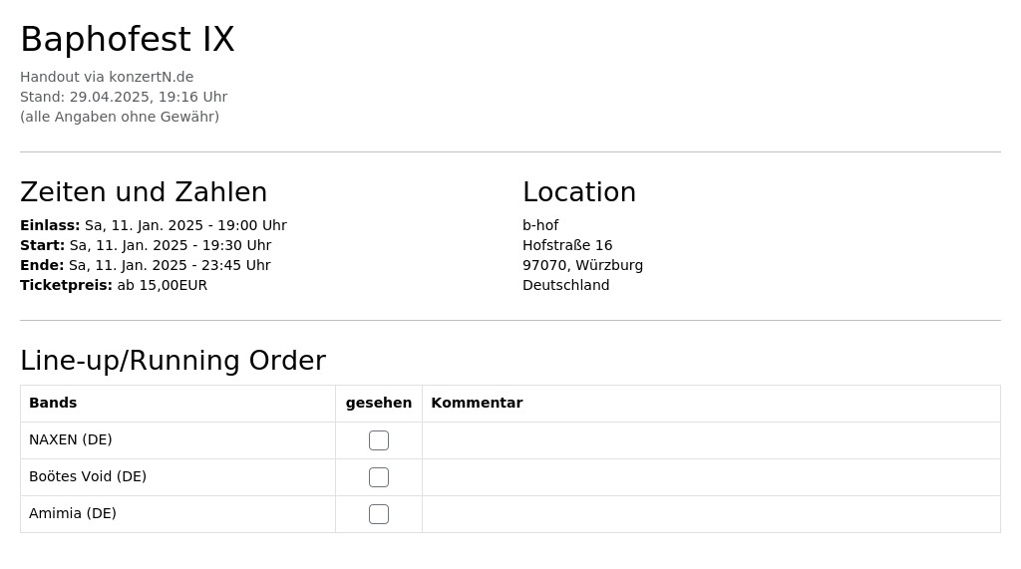Check the gesehen box for Boötes Void (DE)
The height and width of the screenshot is (569, 1021).
point(378,477)
